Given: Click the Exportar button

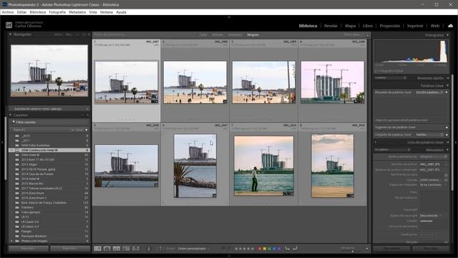Looking at the screenshot, I should [70, 249].
